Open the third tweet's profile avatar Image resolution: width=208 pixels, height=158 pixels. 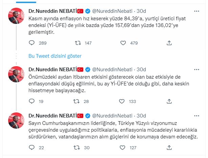(16, 120)
